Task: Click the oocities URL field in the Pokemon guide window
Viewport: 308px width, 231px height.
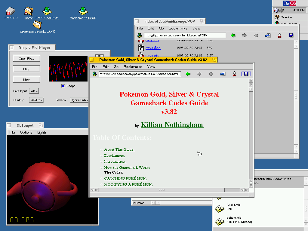Action: pyautogui.click(x=140, y=74)
